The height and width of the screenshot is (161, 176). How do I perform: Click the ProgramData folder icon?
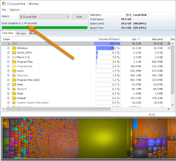(x=14, y=66)
